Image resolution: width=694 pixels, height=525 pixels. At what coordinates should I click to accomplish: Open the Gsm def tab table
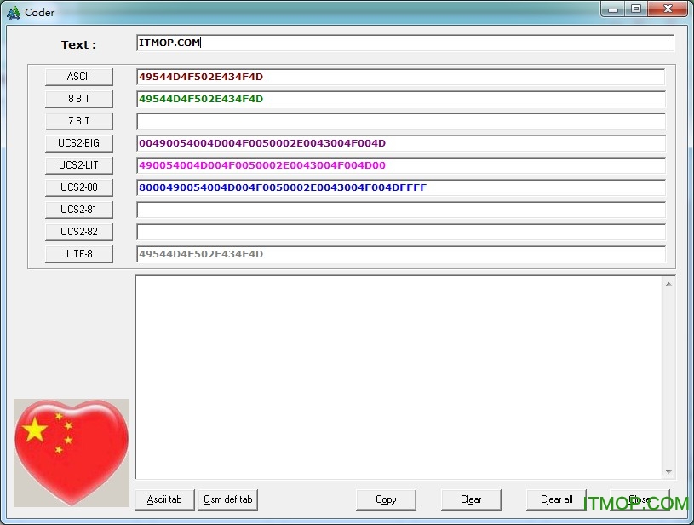[x=228, y=499]
